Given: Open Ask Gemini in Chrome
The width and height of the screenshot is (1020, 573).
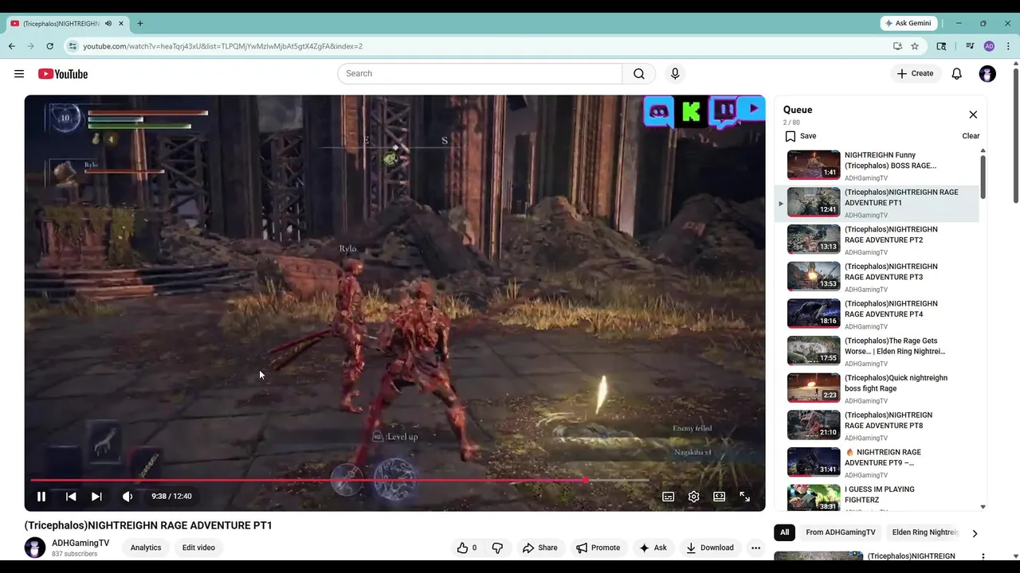Looking at the screenshot, I should tap(908, 23).
